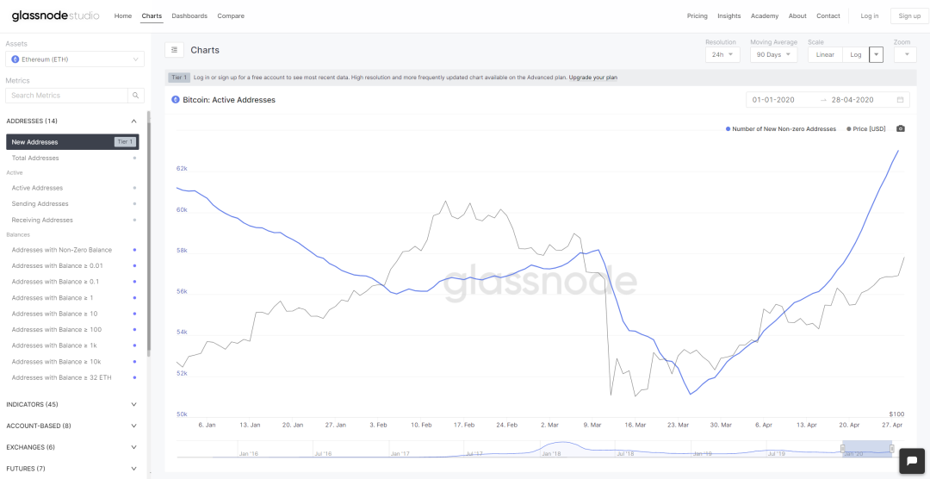Screen dimensions: 930x479
Task: Click the Search Metrics input field
Action: coord(67,95)
